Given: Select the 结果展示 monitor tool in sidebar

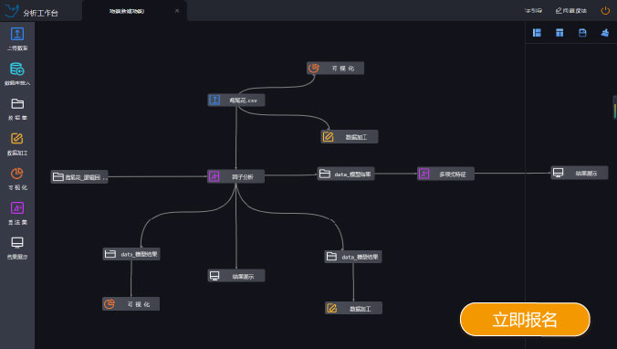Looking at the screenshot, I should (x=17, y=248).
